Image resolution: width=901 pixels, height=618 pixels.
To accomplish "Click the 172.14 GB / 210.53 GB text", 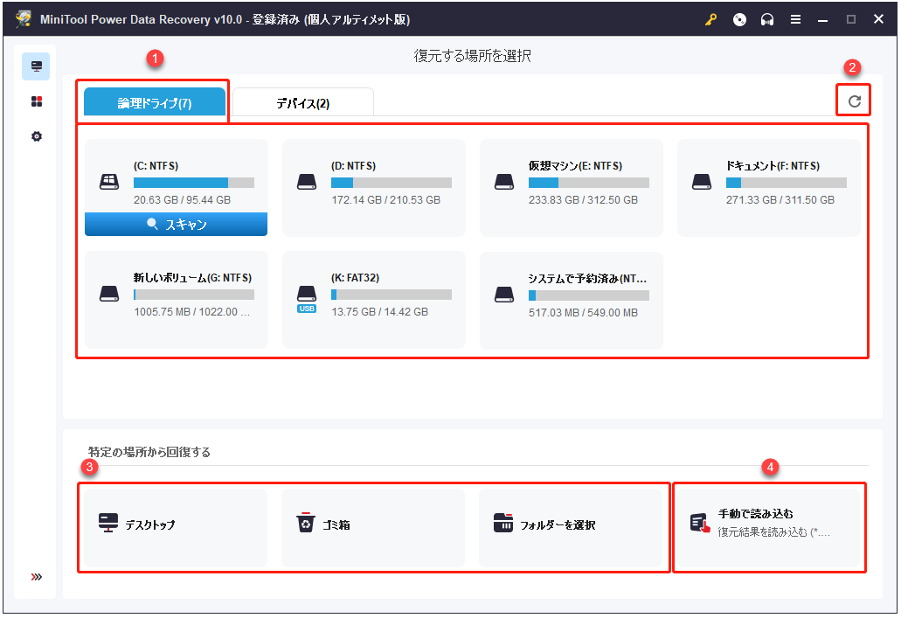I will tap(385, 200).
